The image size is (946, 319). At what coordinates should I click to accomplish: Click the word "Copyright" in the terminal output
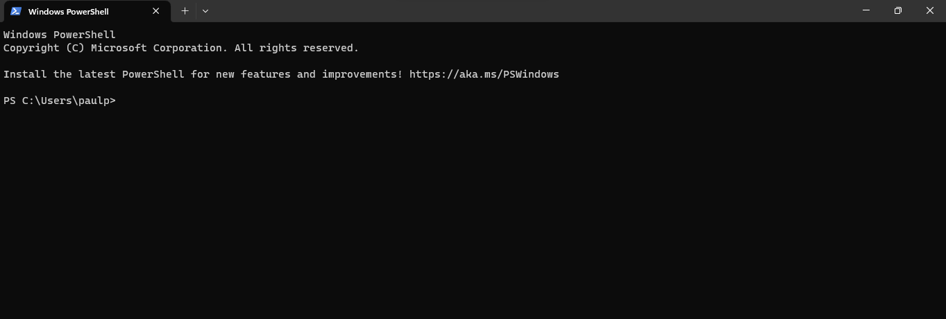pos(31,48)
